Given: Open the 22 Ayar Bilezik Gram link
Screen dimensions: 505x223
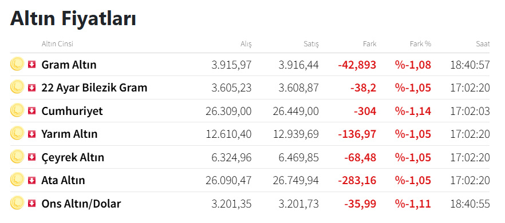Looking at the screenshot, I should 94,88.
